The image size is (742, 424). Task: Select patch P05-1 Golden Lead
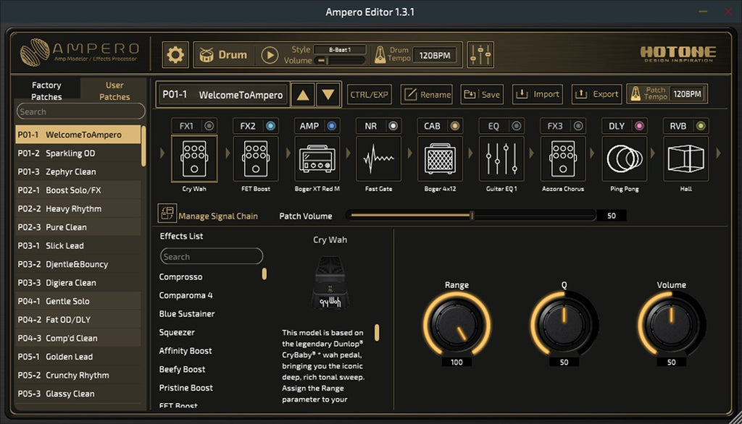pos(78,357)
